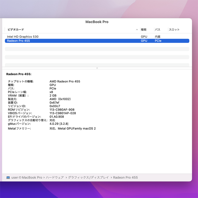Click the AMD Radeon Pro 455 chipset value
198x198 pixels.
65,81
